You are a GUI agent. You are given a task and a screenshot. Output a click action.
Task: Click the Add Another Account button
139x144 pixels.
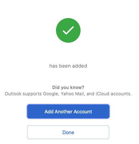coord(68,111)
